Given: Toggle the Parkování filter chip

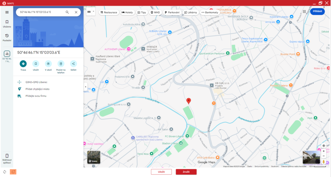Looking at the screenshot, I should 172,12.
